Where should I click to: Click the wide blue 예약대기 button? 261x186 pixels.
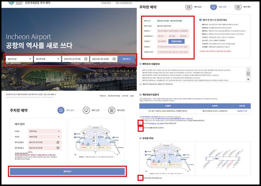67,172
